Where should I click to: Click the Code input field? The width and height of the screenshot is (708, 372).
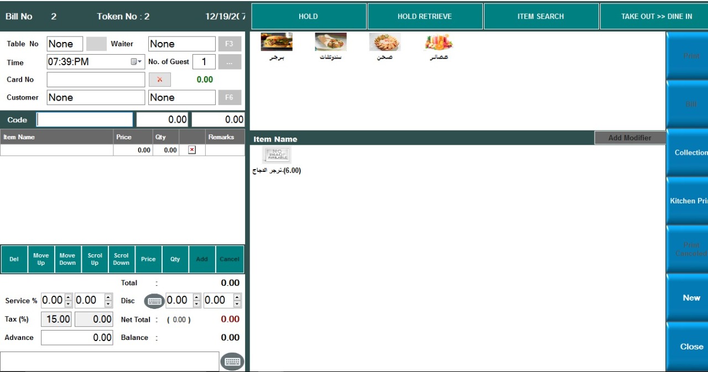pyautogui.click(x=85, y=119)
